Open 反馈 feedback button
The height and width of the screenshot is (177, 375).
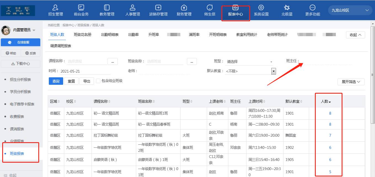click(30, 53)
